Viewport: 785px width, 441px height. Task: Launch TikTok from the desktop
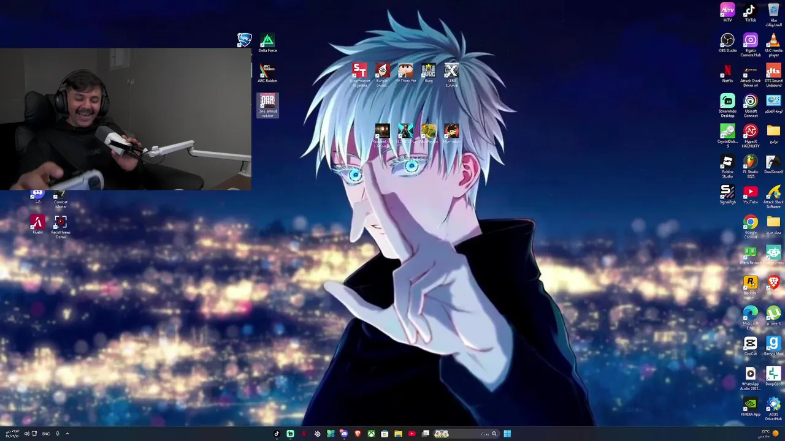[751, 13]
